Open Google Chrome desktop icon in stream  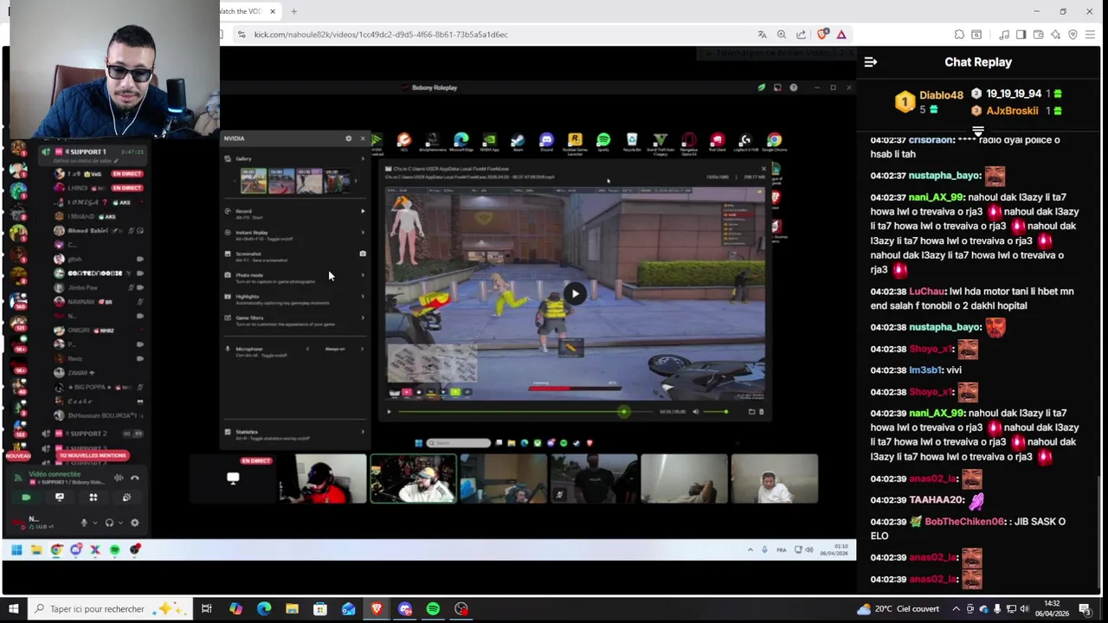tap(775, 141)
